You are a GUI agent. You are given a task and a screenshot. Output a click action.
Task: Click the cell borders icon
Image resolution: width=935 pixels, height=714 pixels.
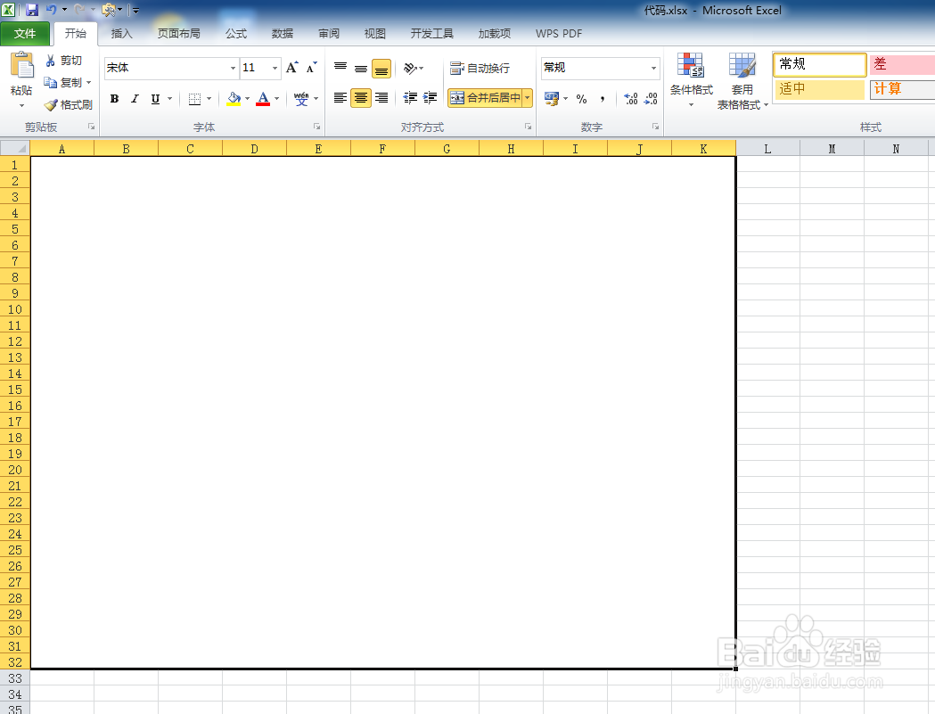194,99
